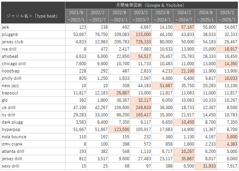Click the 'rva drill' genre cell
Screen dimensions: 239x171
(33, 49)
